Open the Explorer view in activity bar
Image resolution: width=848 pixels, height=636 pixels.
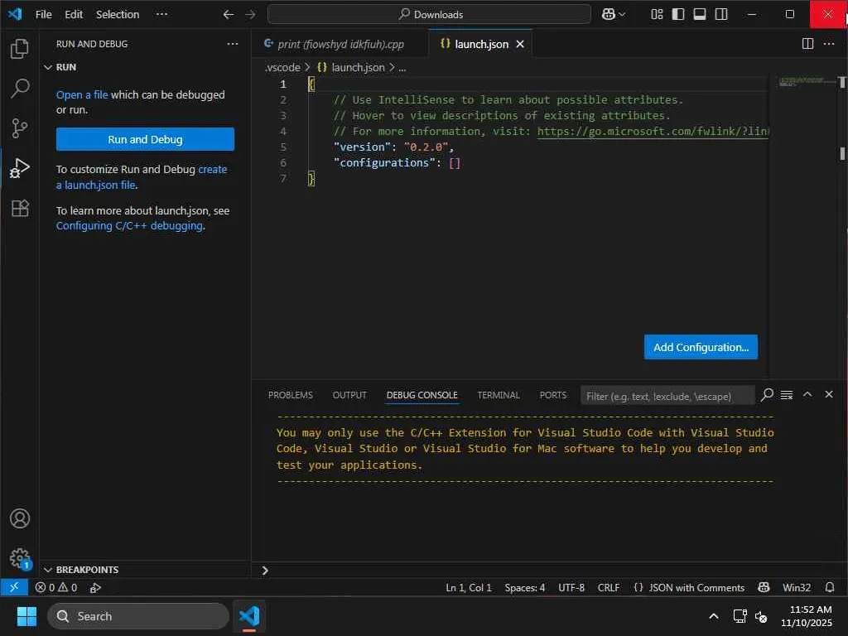[20, 49]
